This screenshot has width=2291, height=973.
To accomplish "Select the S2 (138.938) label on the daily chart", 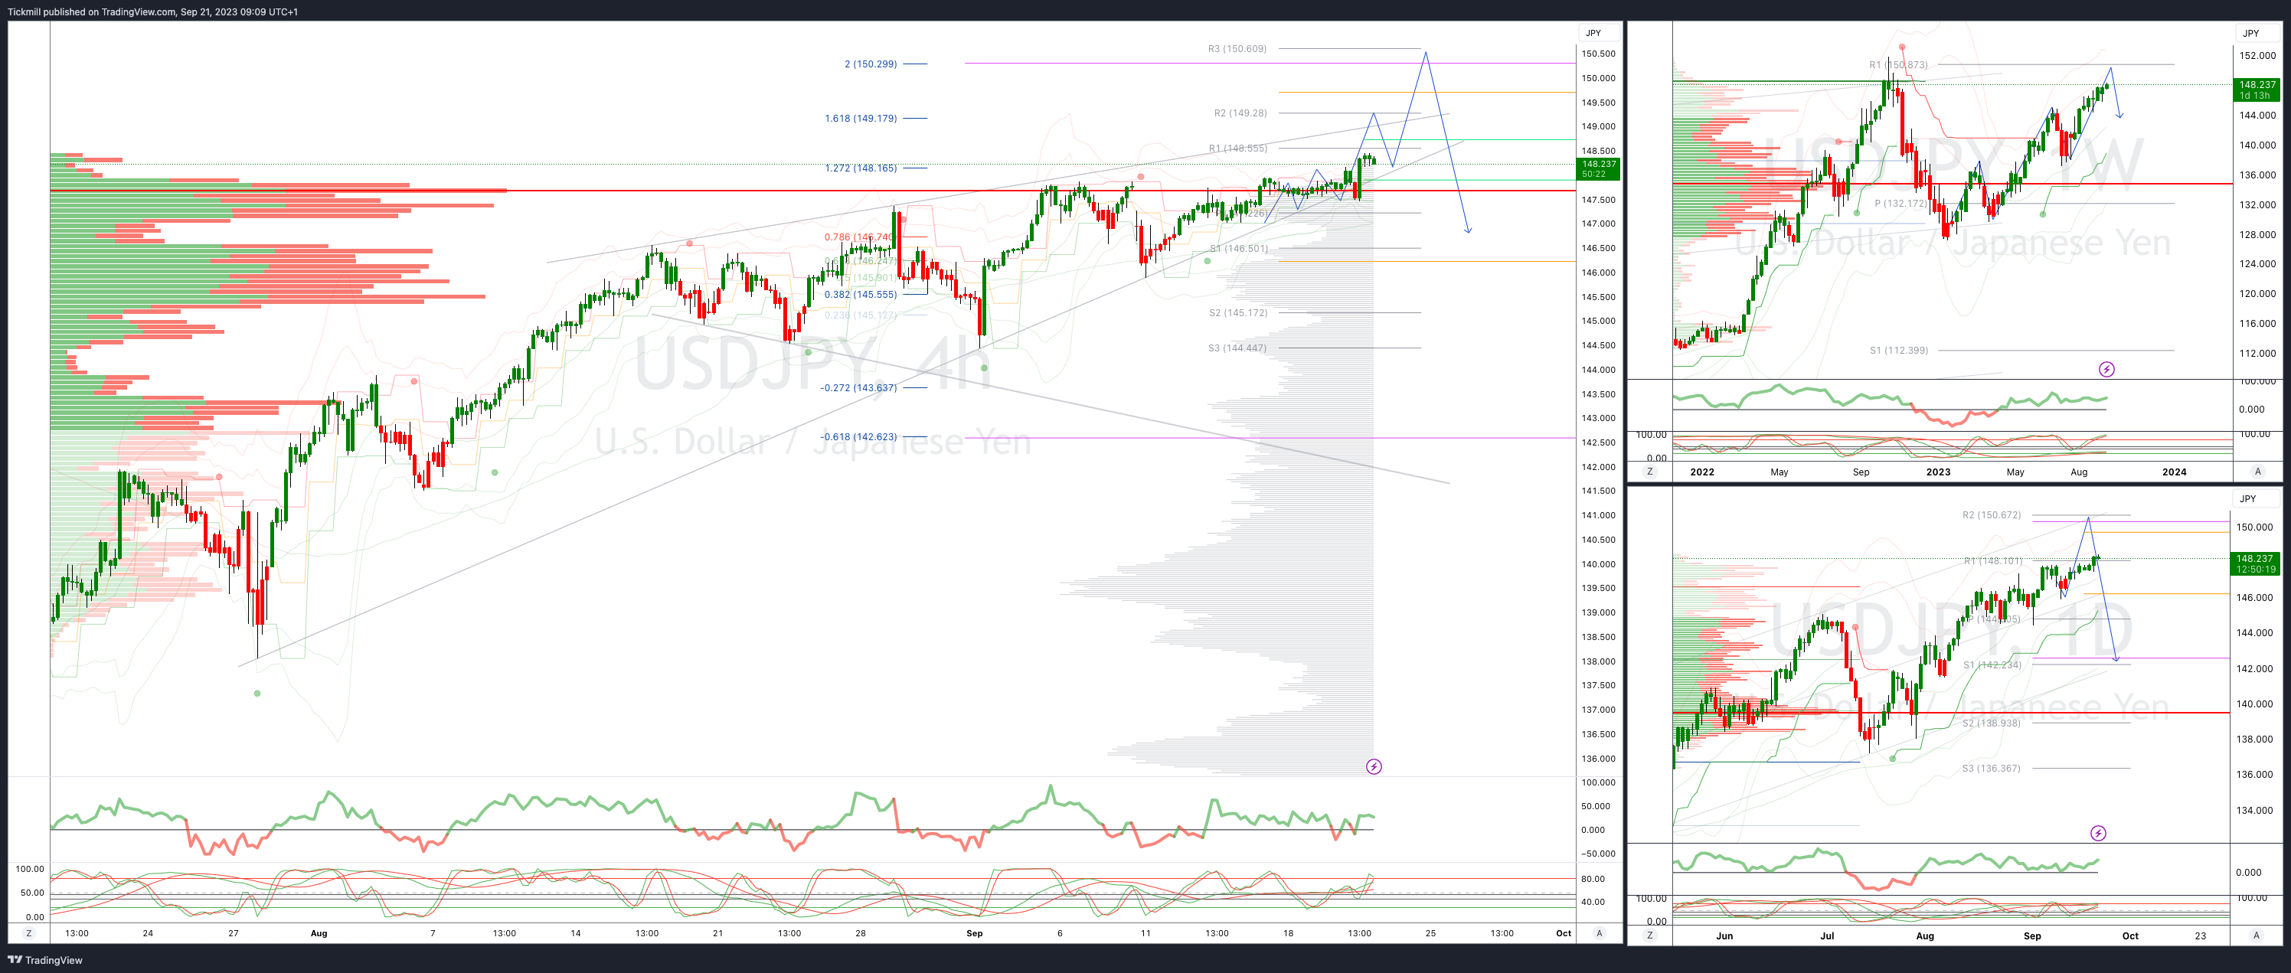I will (1990, 723).
